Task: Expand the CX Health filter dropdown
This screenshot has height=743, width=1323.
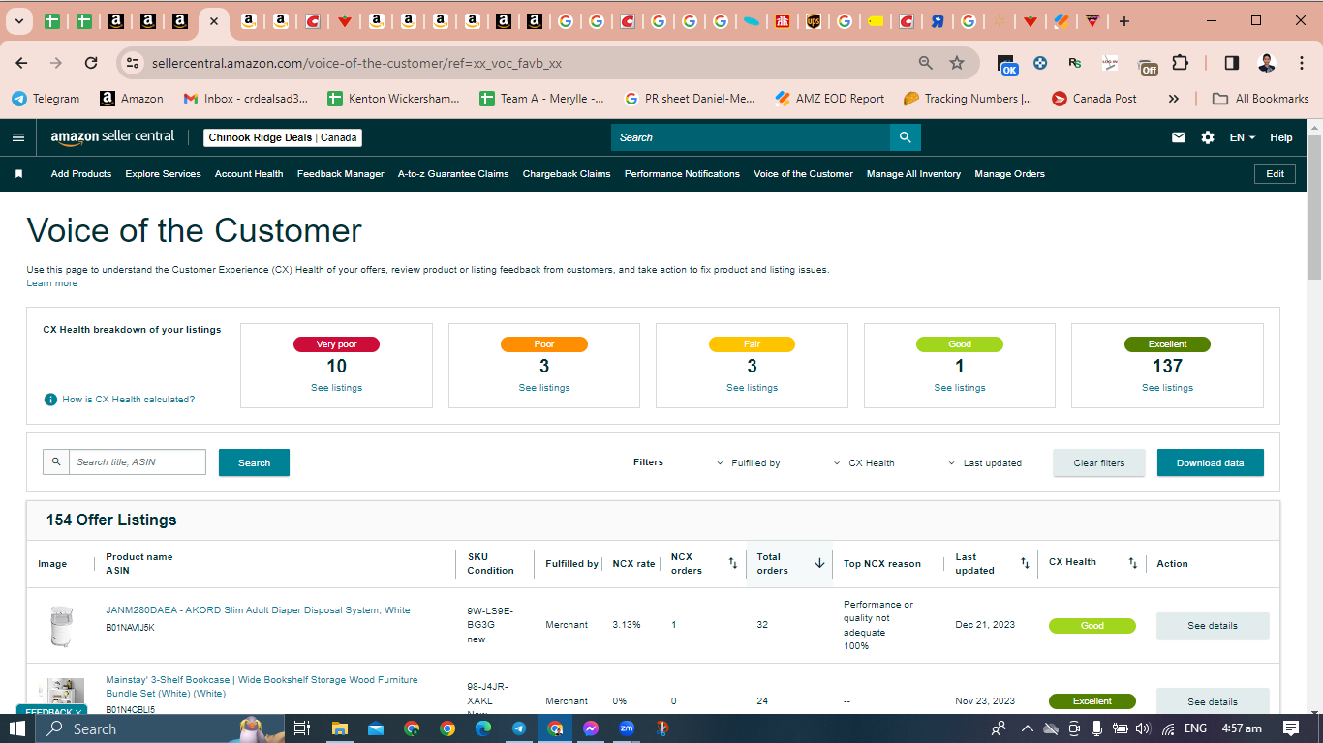Action: pos(864,463)
